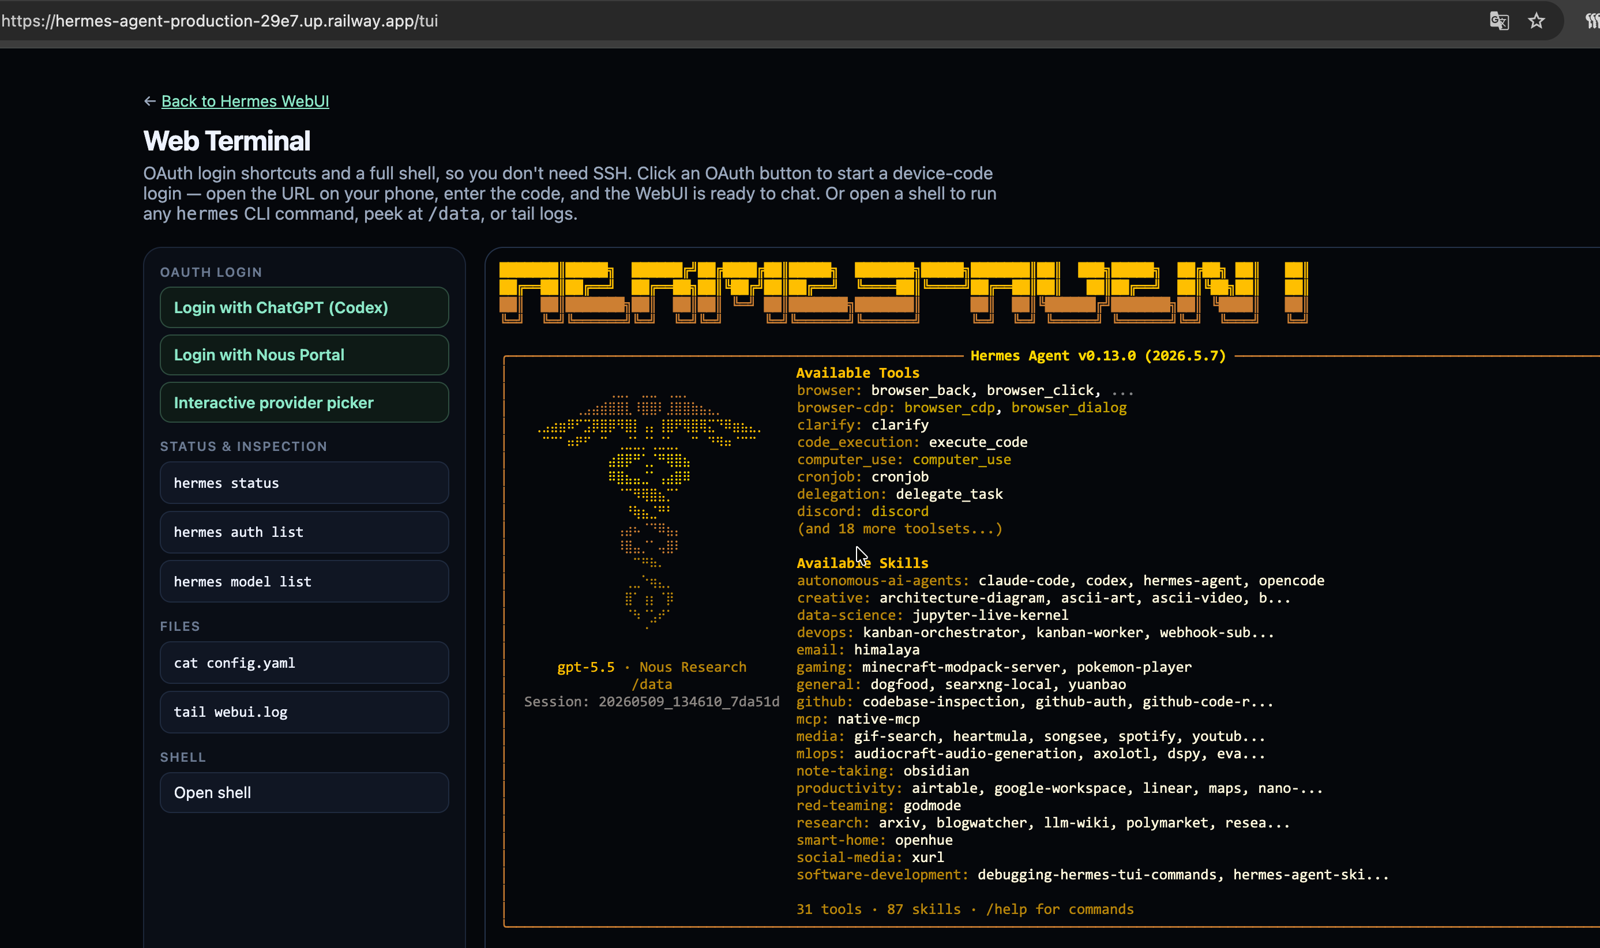The image size is (1600, 948).
Task: Click the /data path under model name
Action: [x=652, y=684]
